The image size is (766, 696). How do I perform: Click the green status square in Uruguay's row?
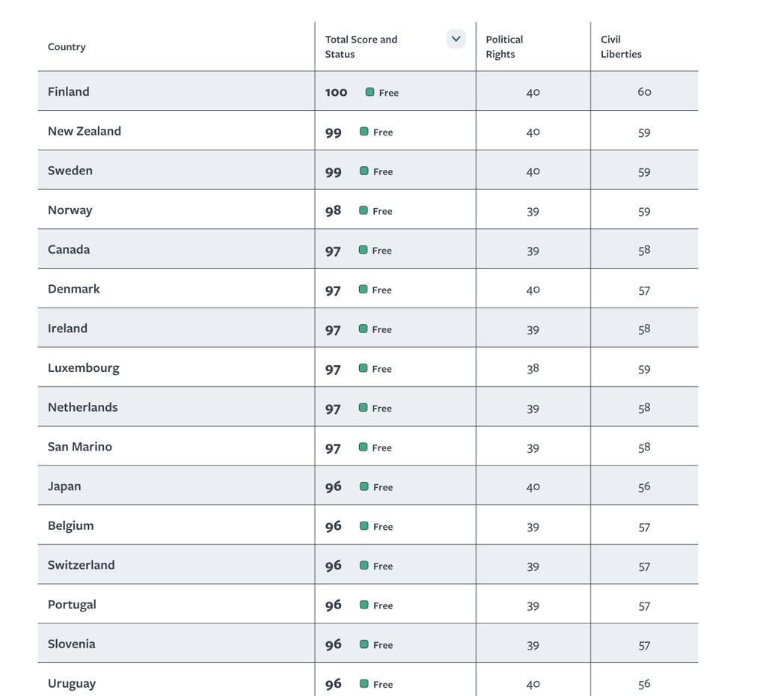coord(364,683)
